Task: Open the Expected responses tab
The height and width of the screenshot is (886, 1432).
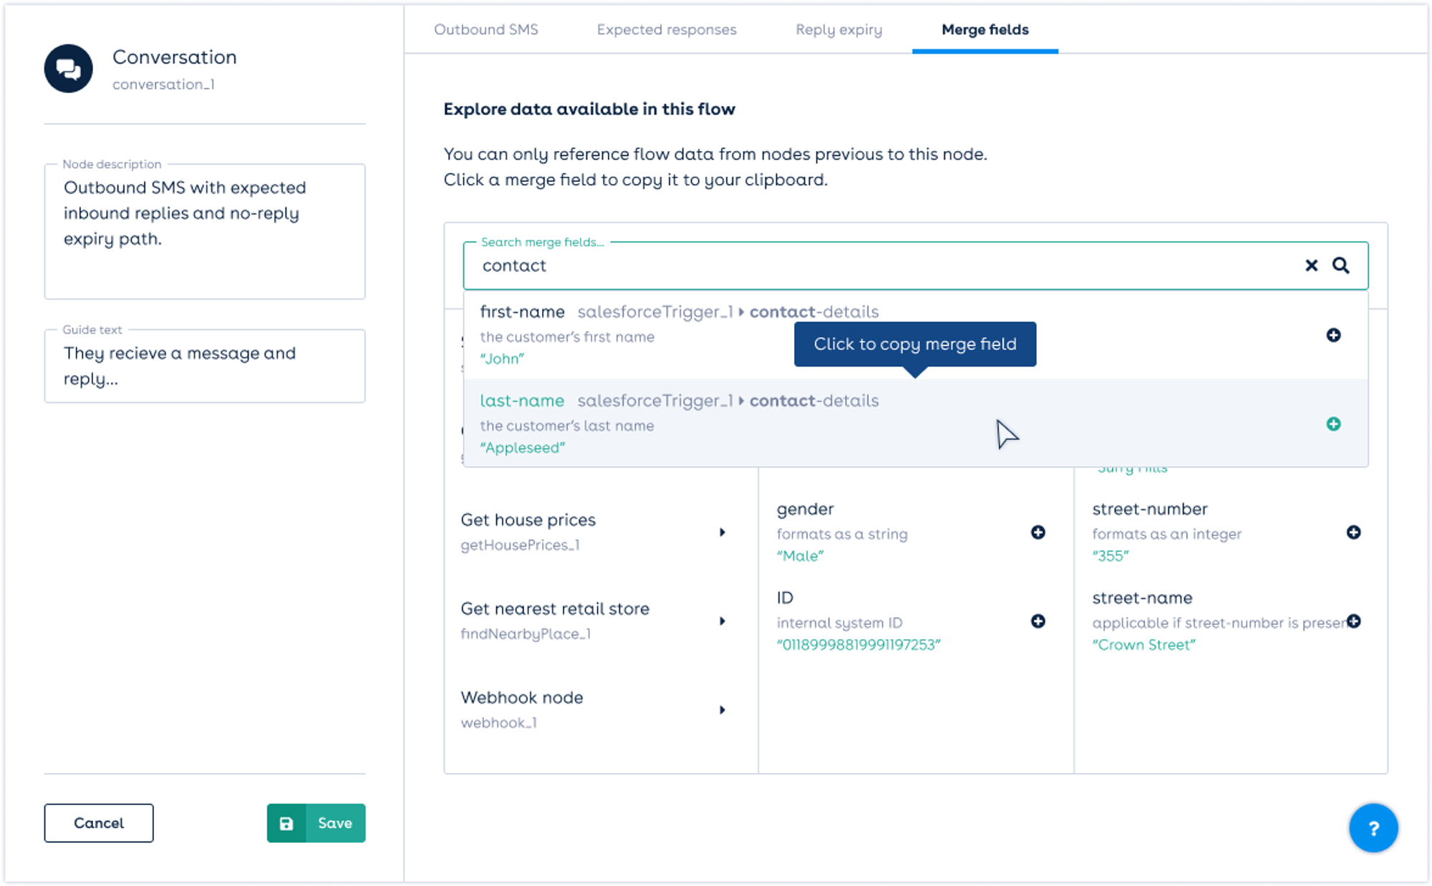Action: (666, 29)
